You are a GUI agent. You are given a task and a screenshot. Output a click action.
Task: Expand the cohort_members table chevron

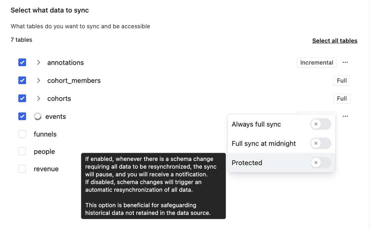(39, 81)
